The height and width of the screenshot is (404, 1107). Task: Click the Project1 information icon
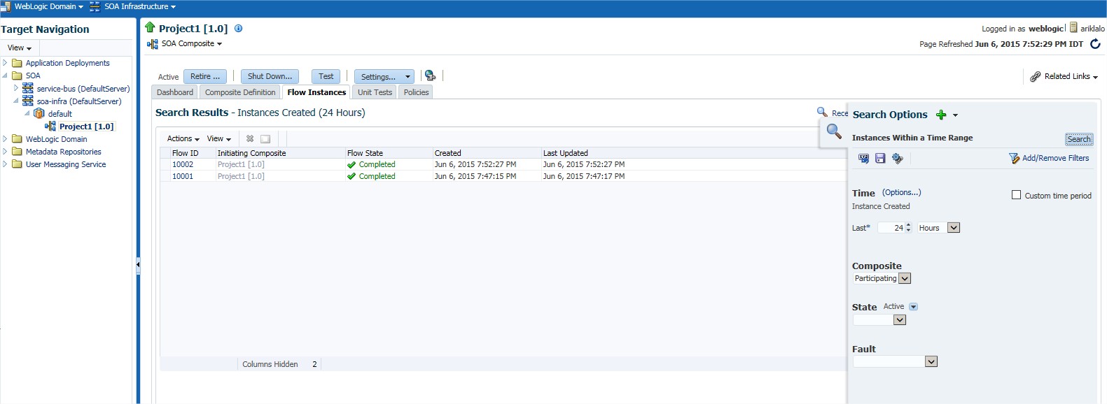[x=238, y=29]
